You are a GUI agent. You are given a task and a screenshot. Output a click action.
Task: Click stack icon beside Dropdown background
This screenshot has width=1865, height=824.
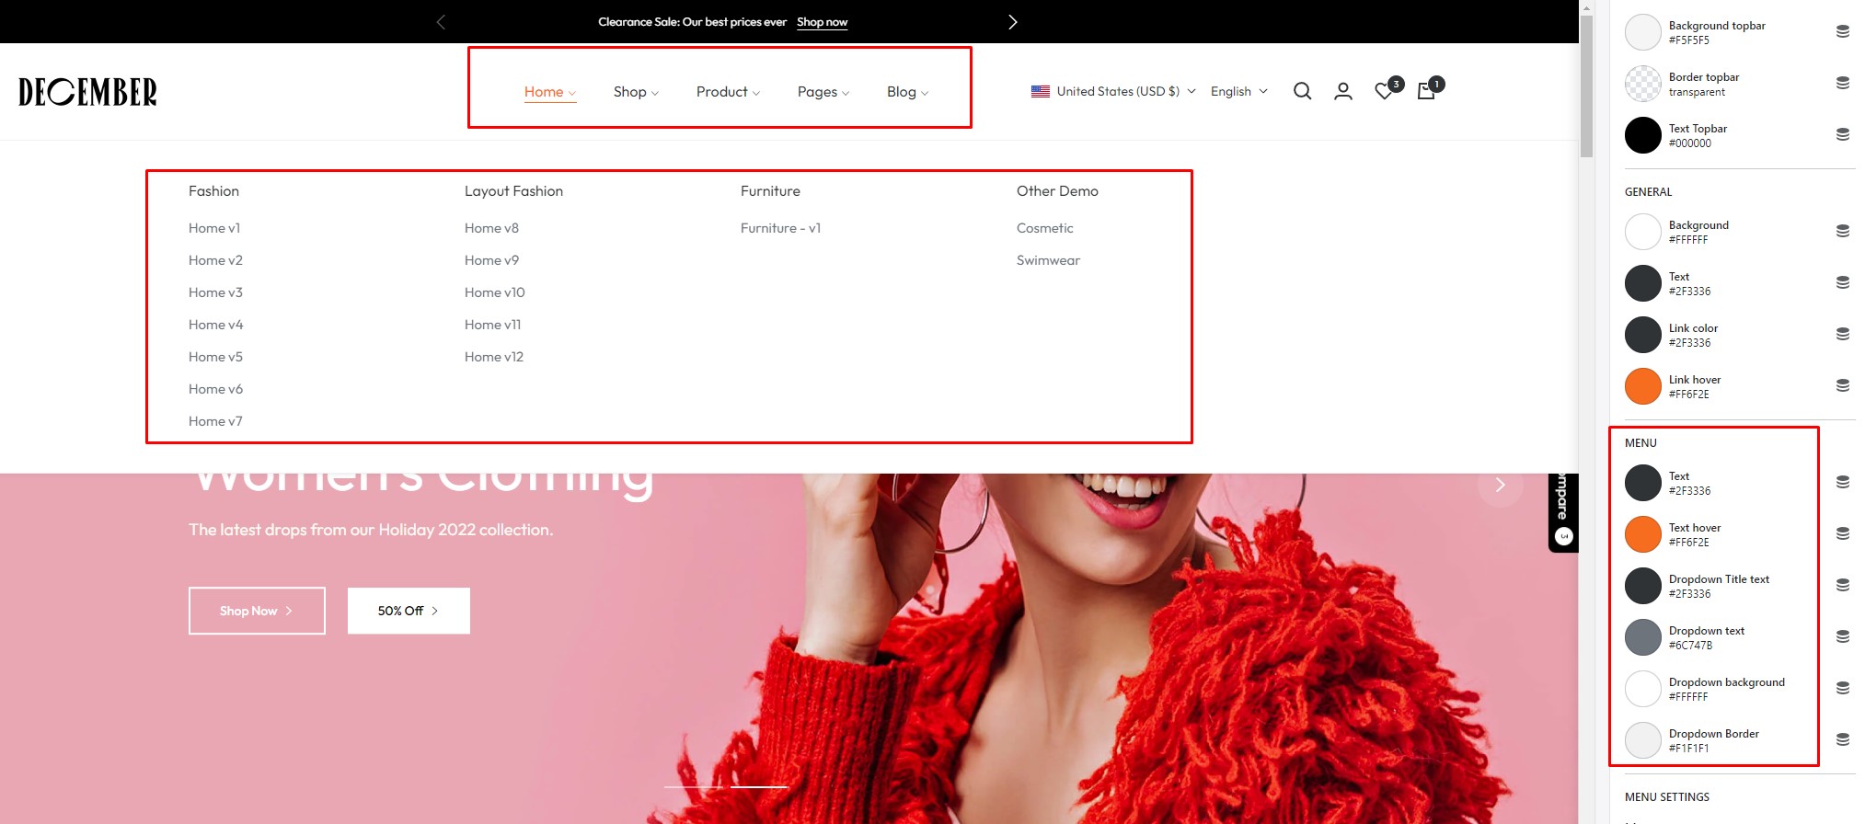point(1842,688)
